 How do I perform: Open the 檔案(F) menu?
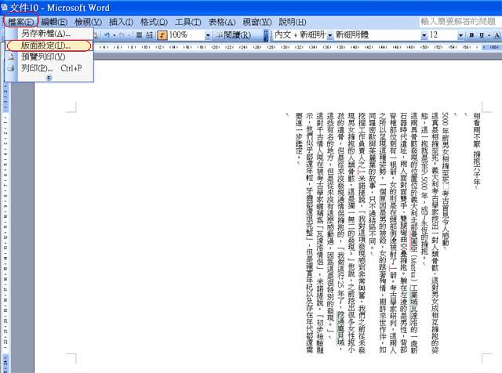(x=21, y=22)
